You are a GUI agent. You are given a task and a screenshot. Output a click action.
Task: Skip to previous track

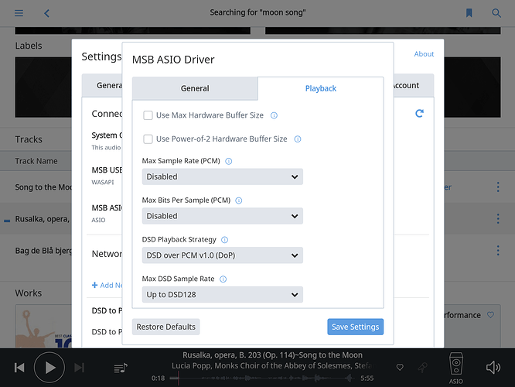19,368
